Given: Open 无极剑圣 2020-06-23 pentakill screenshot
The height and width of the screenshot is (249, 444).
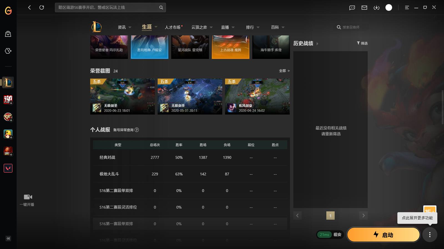Looking at the screenshot, I should (x=122, y=97).
